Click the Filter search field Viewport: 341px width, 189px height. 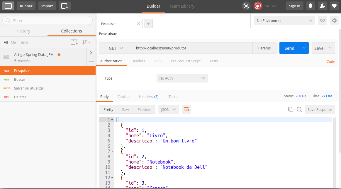[x=47, y=20]
